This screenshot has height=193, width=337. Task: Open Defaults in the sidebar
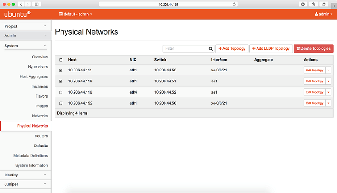[x=41, y=146]
